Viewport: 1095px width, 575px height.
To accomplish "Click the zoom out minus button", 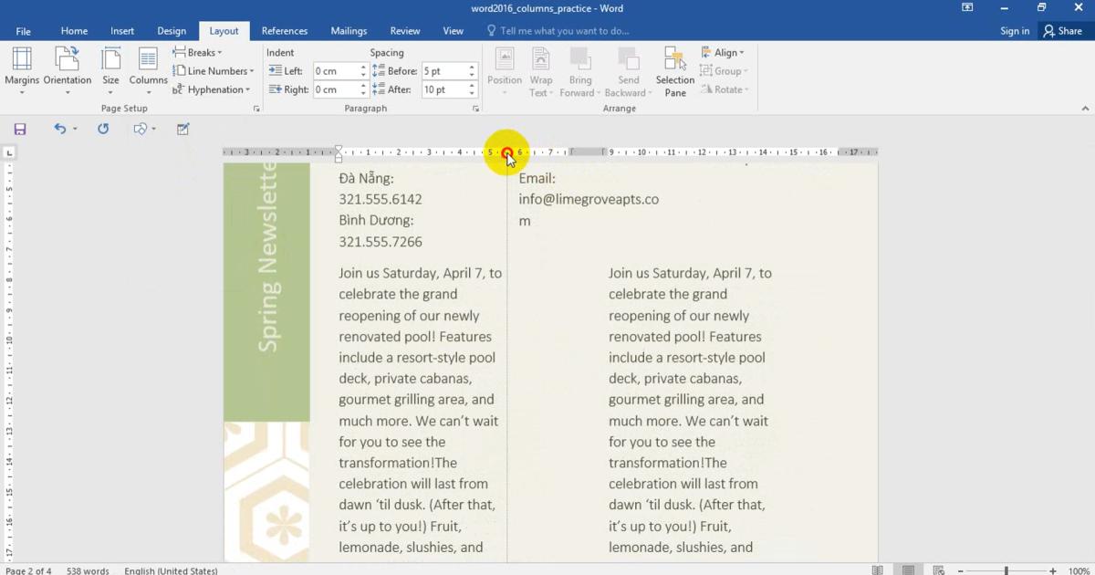I will coord(961,570).
